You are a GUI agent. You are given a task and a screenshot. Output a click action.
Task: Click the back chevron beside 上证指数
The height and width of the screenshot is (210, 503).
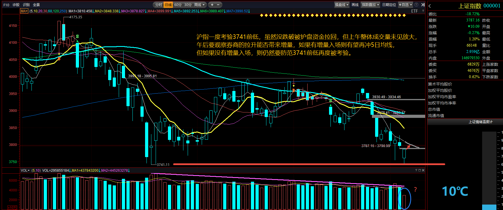tap(429, 6)
